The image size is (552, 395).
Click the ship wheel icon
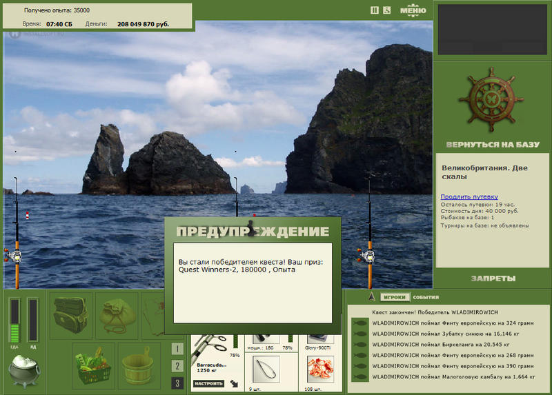492,100
